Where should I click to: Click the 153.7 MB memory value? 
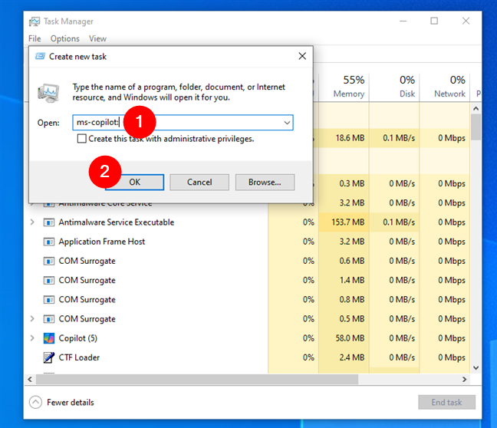[x=348, y=222]
